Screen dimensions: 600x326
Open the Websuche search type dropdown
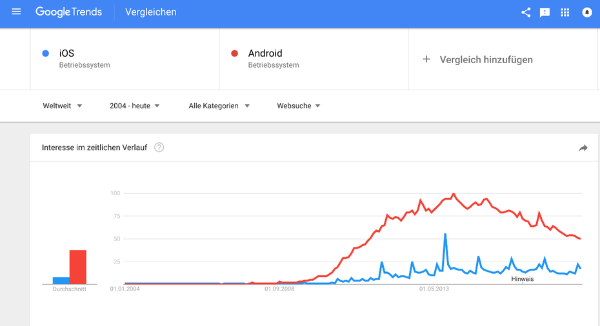[x=299, y=106]
